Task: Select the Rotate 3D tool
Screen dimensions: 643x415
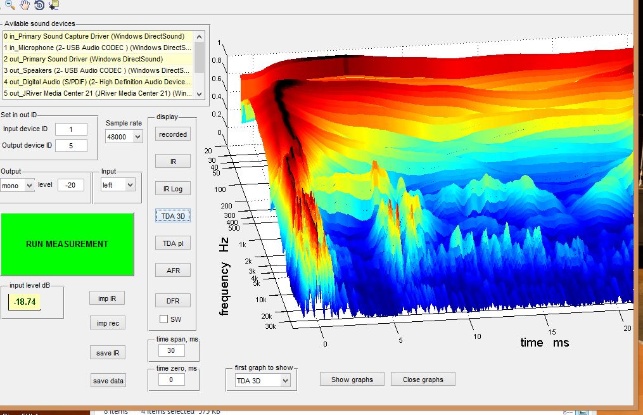Action: click(x=39, y=5)
